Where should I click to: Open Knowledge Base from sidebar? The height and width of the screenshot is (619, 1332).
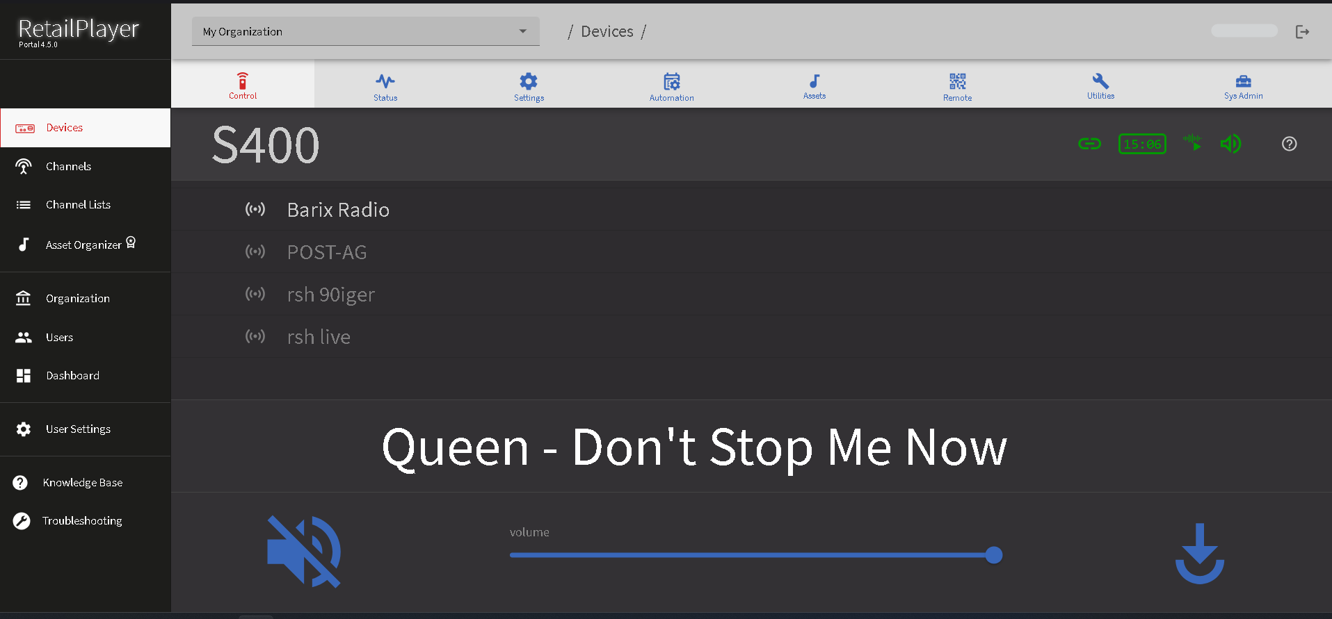click(x=82, y=483)
